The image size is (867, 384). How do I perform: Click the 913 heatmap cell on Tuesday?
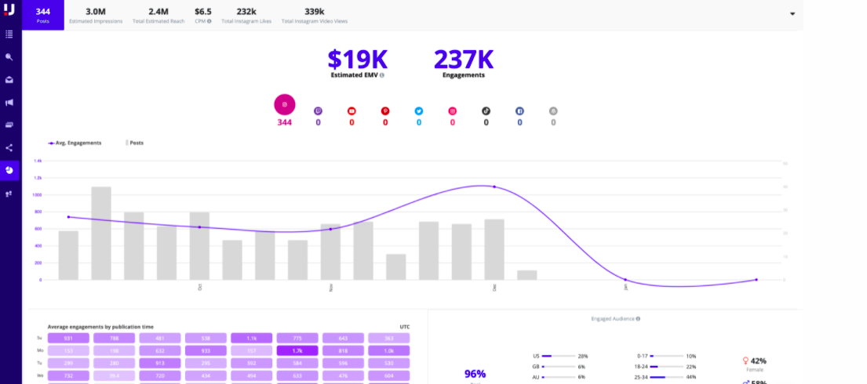pyautogui.click(x=160, y=363)
